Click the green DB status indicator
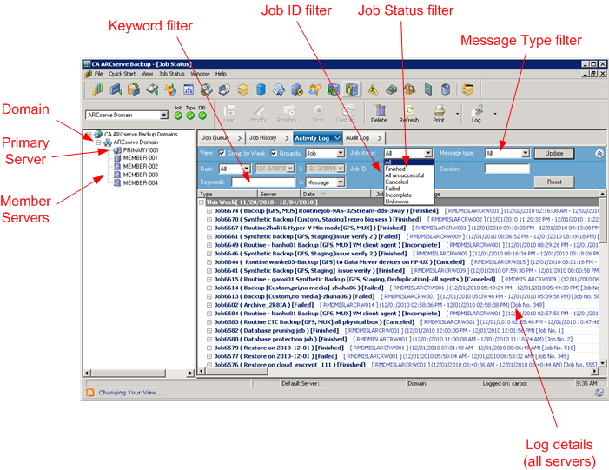 coord(202,116)
